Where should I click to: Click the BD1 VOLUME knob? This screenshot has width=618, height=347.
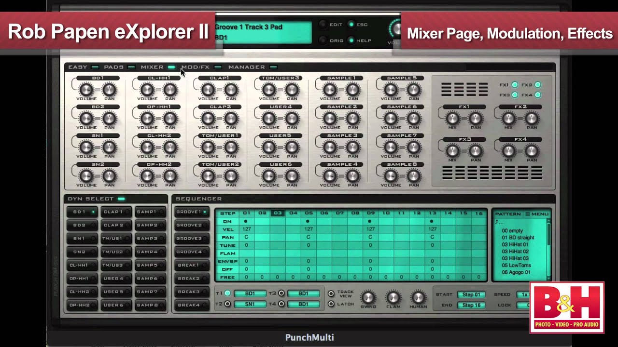coord(86,89)
